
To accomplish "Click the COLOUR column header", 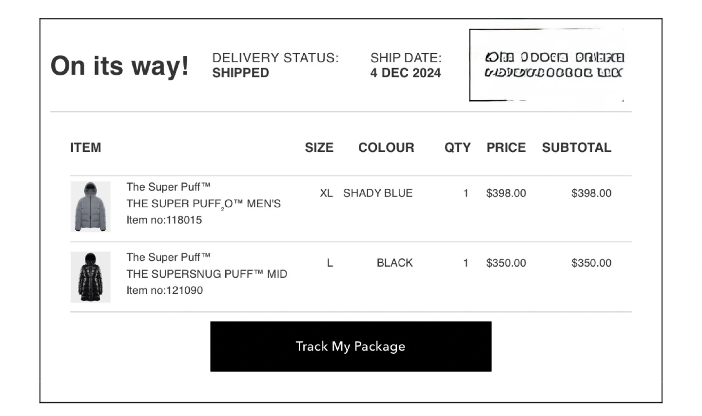I will [386, 147].
